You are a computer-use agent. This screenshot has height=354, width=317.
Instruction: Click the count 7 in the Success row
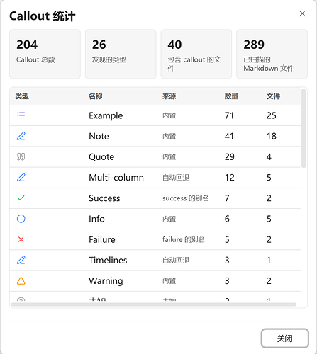pyautogui.click(x=227, y=198)
